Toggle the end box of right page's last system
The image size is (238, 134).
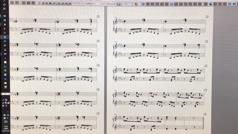coord(205,114)
